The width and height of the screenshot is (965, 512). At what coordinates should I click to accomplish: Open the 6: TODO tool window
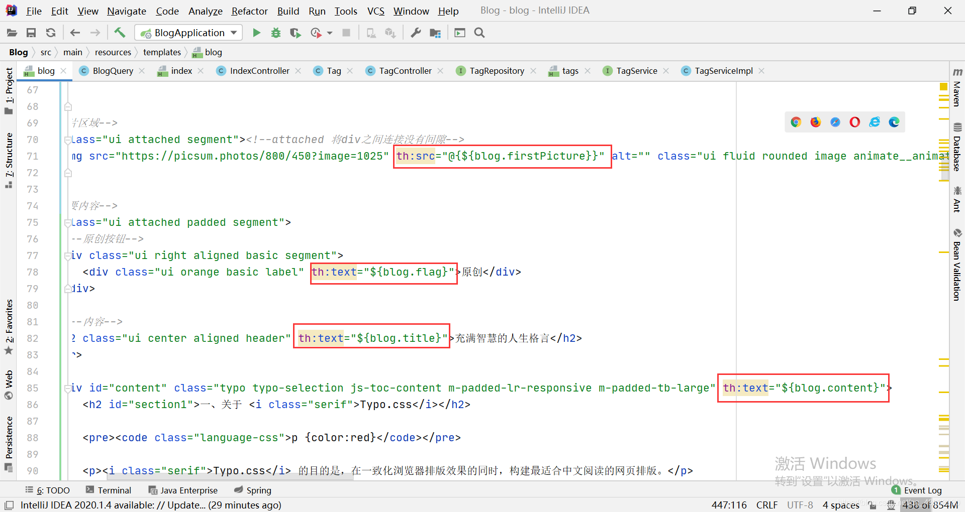(x=48, y=490)
